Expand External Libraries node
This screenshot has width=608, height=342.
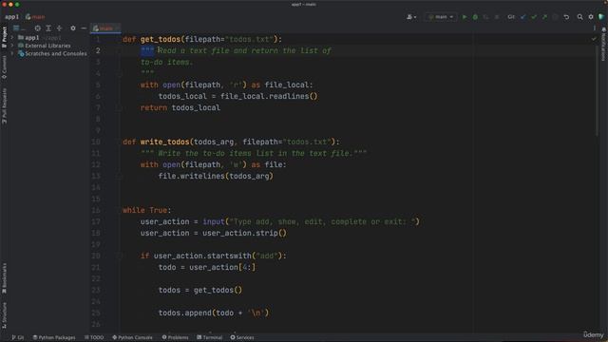click(x=12, y=46)
